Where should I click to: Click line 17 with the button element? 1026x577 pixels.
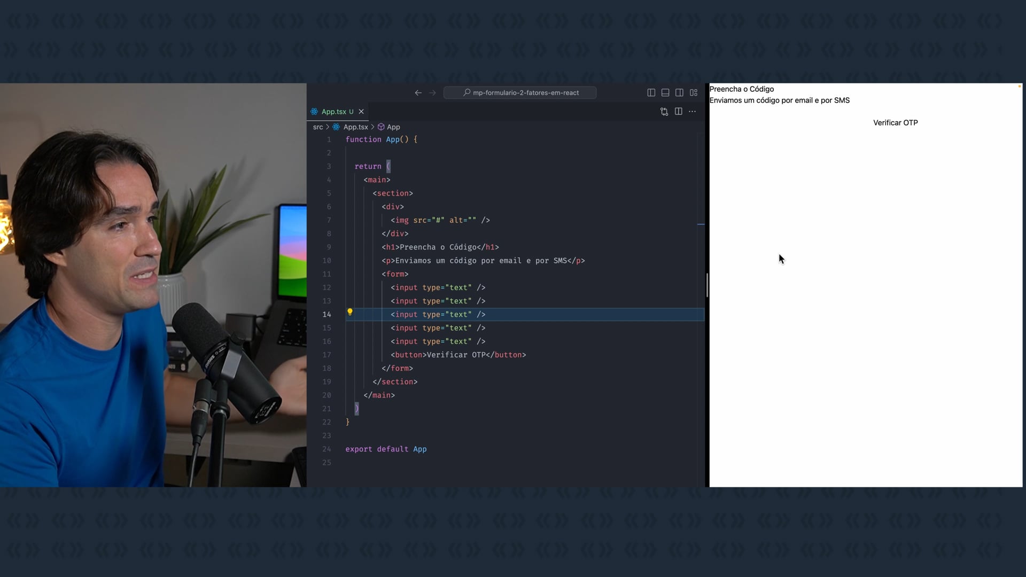point(458,355)
